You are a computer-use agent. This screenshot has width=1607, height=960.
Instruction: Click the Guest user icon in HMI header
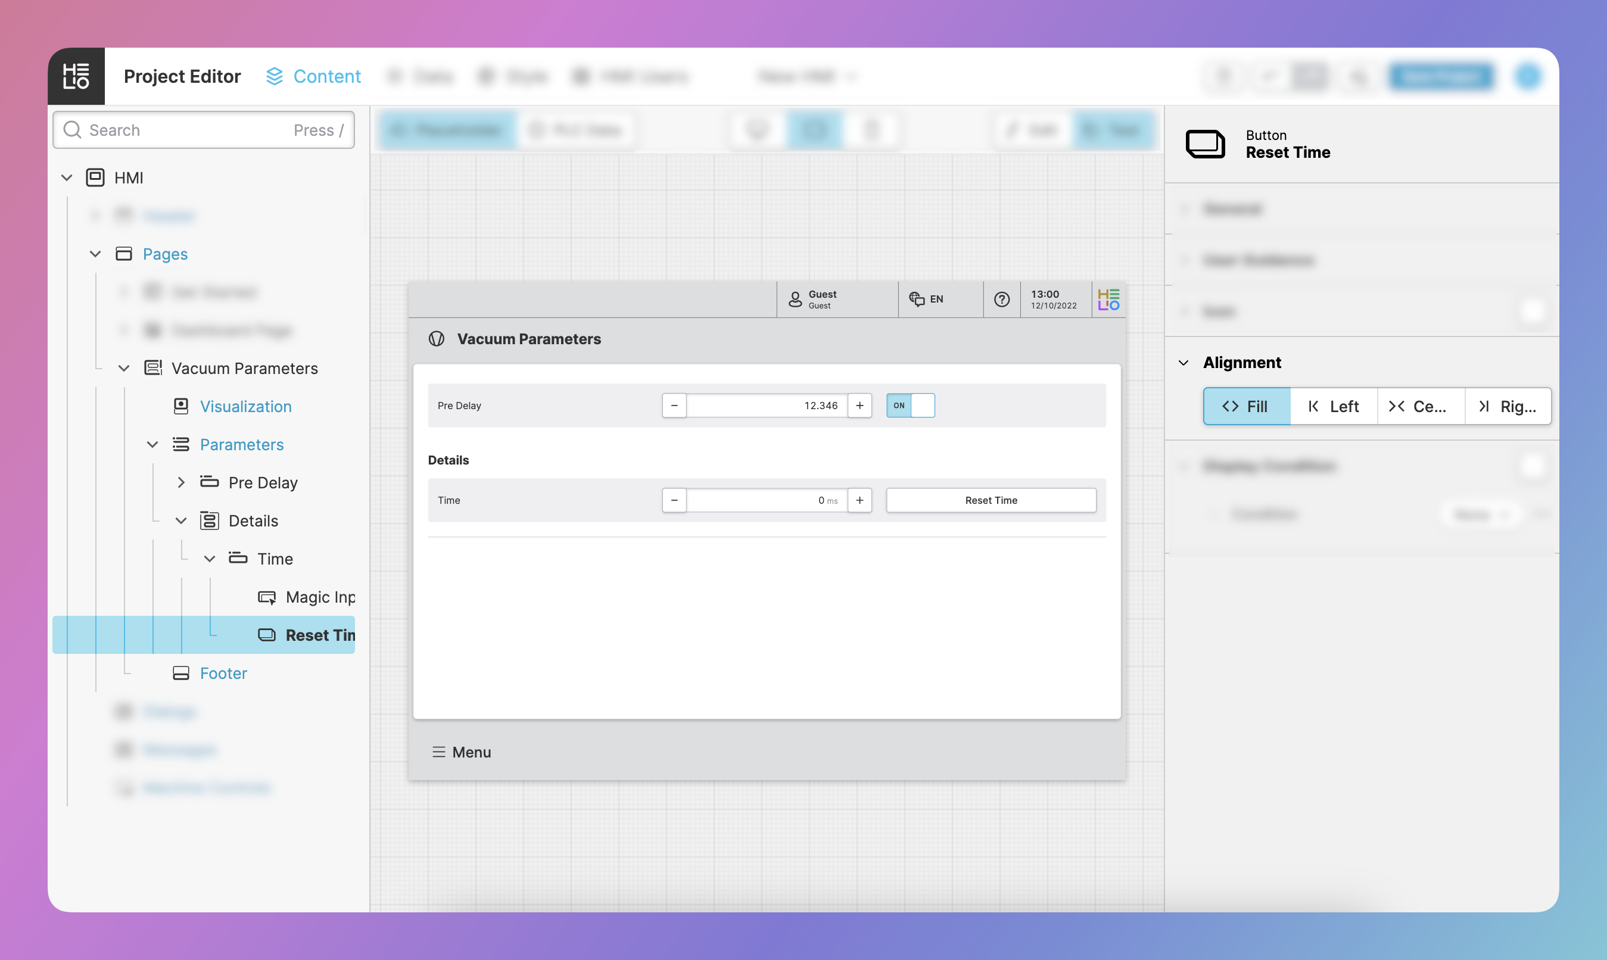795,299
